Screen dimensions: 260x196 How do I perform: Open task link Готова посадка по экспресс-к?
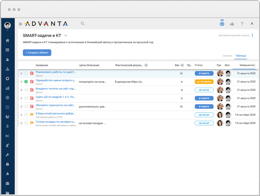click(x=56, y=122)
